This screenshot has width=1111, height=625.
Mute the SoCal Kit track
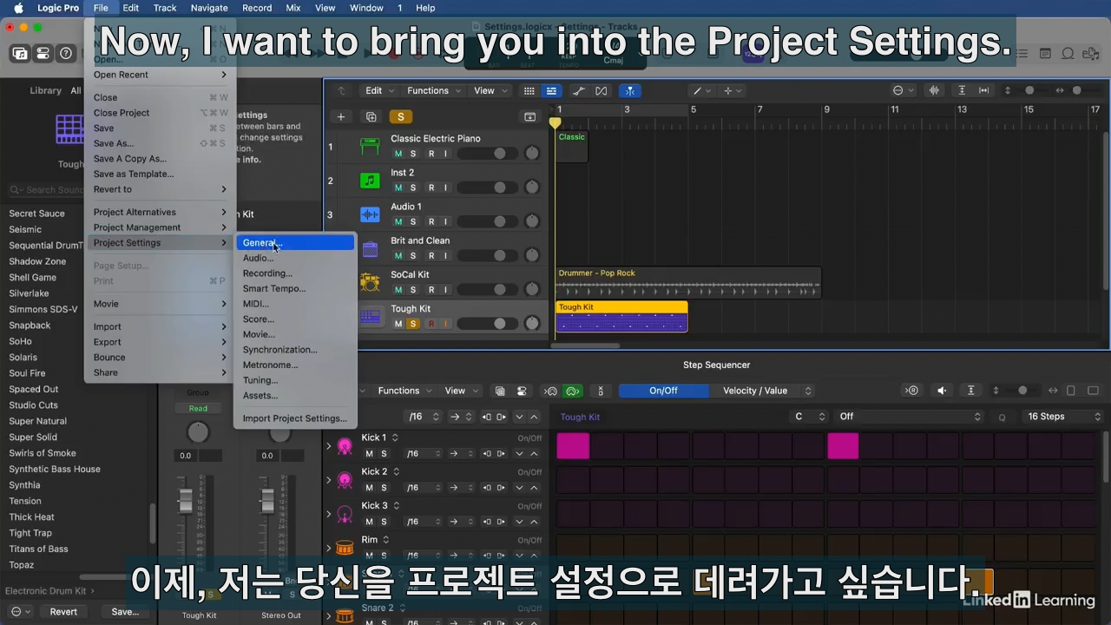tap(398, 290)
